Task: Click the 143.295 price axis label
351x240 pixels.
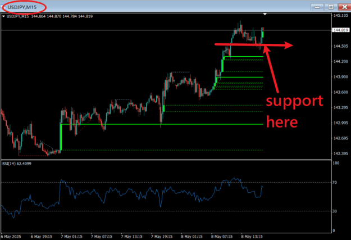Action: 341,107
